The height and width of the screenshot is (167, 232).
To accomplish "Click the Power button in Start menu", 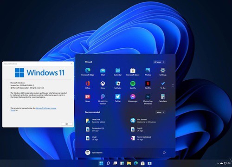I will (x=164, y=153).
